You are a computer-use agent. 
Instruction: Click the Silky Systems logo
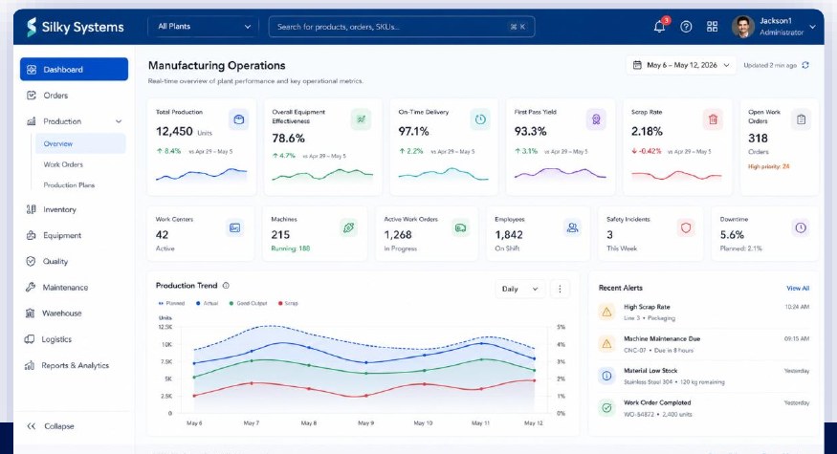click(76, 27)
